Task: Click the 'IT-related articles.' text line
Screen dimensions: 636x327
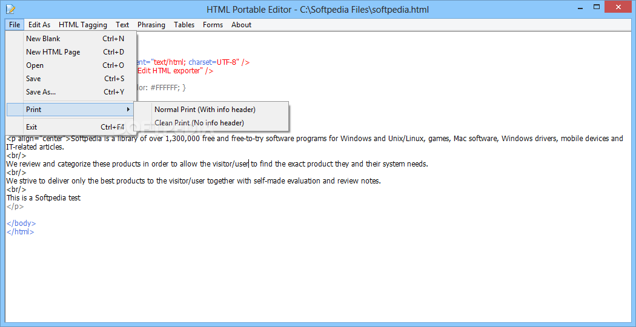Action: (35, 147)
